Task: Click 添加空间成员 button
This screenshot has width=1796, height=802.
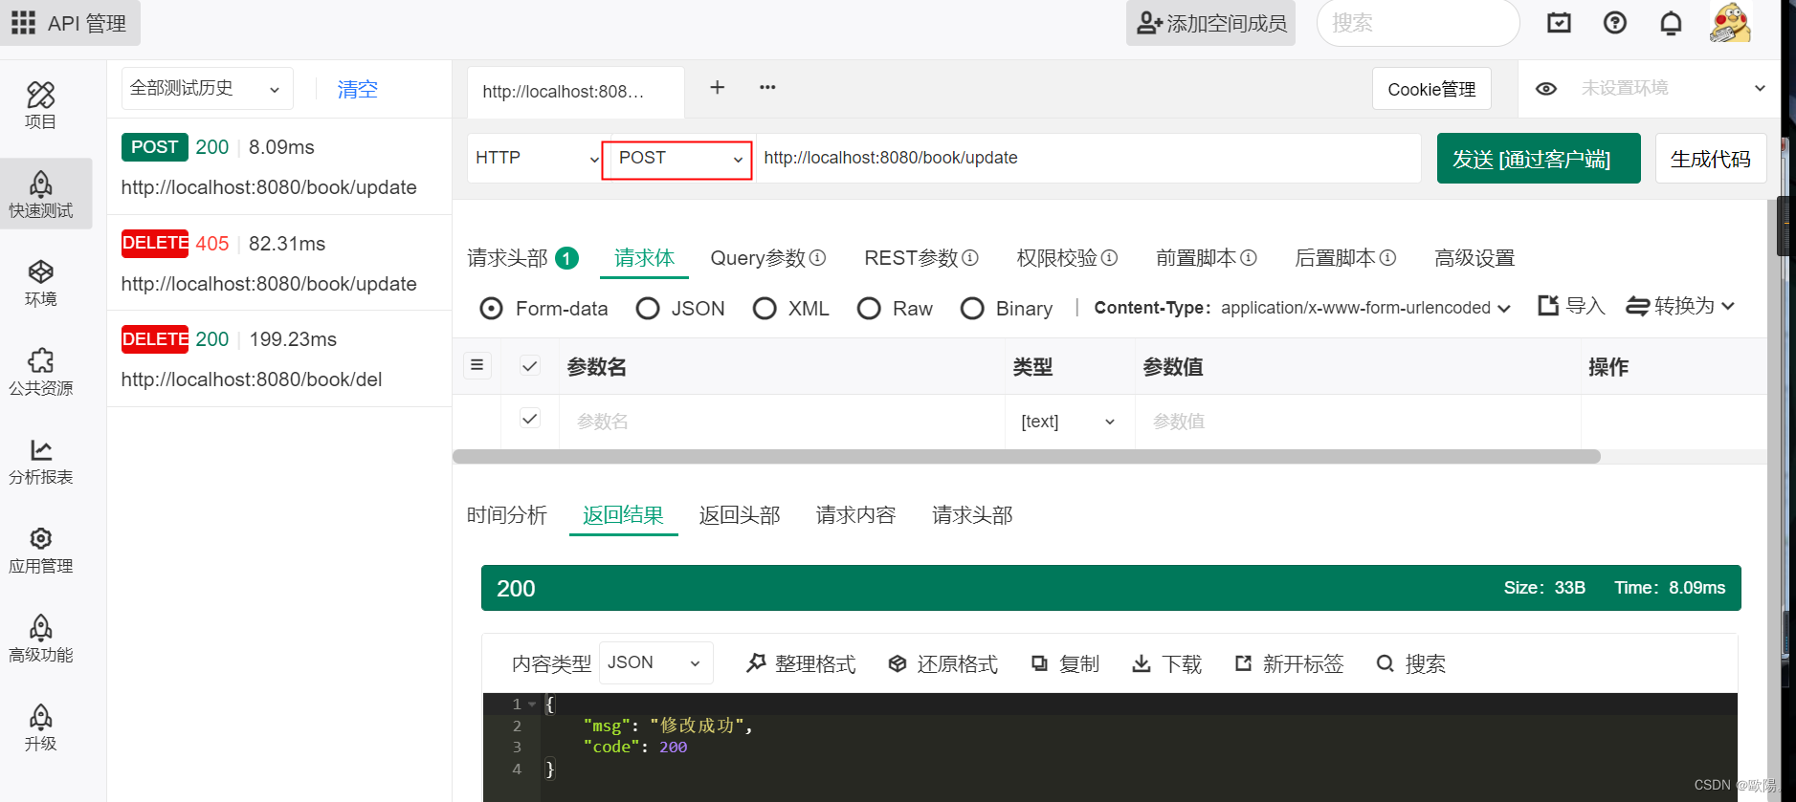Action: pyautogui.click(x=1210, y=23)
